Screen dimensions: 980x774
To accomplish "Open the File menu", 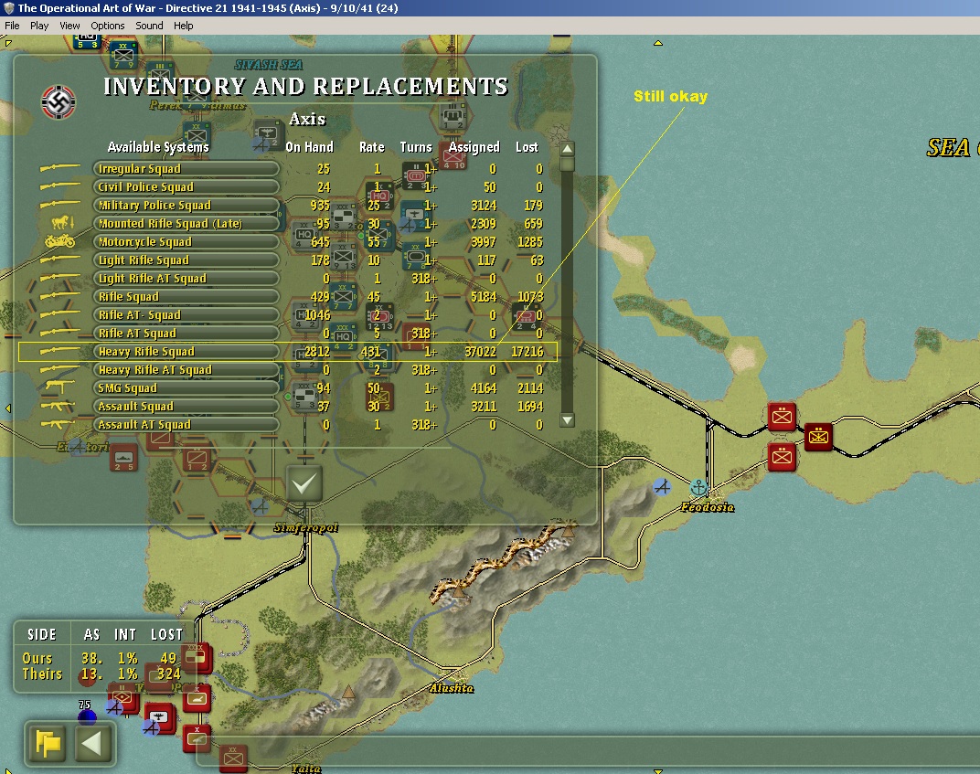I will 12,26.
